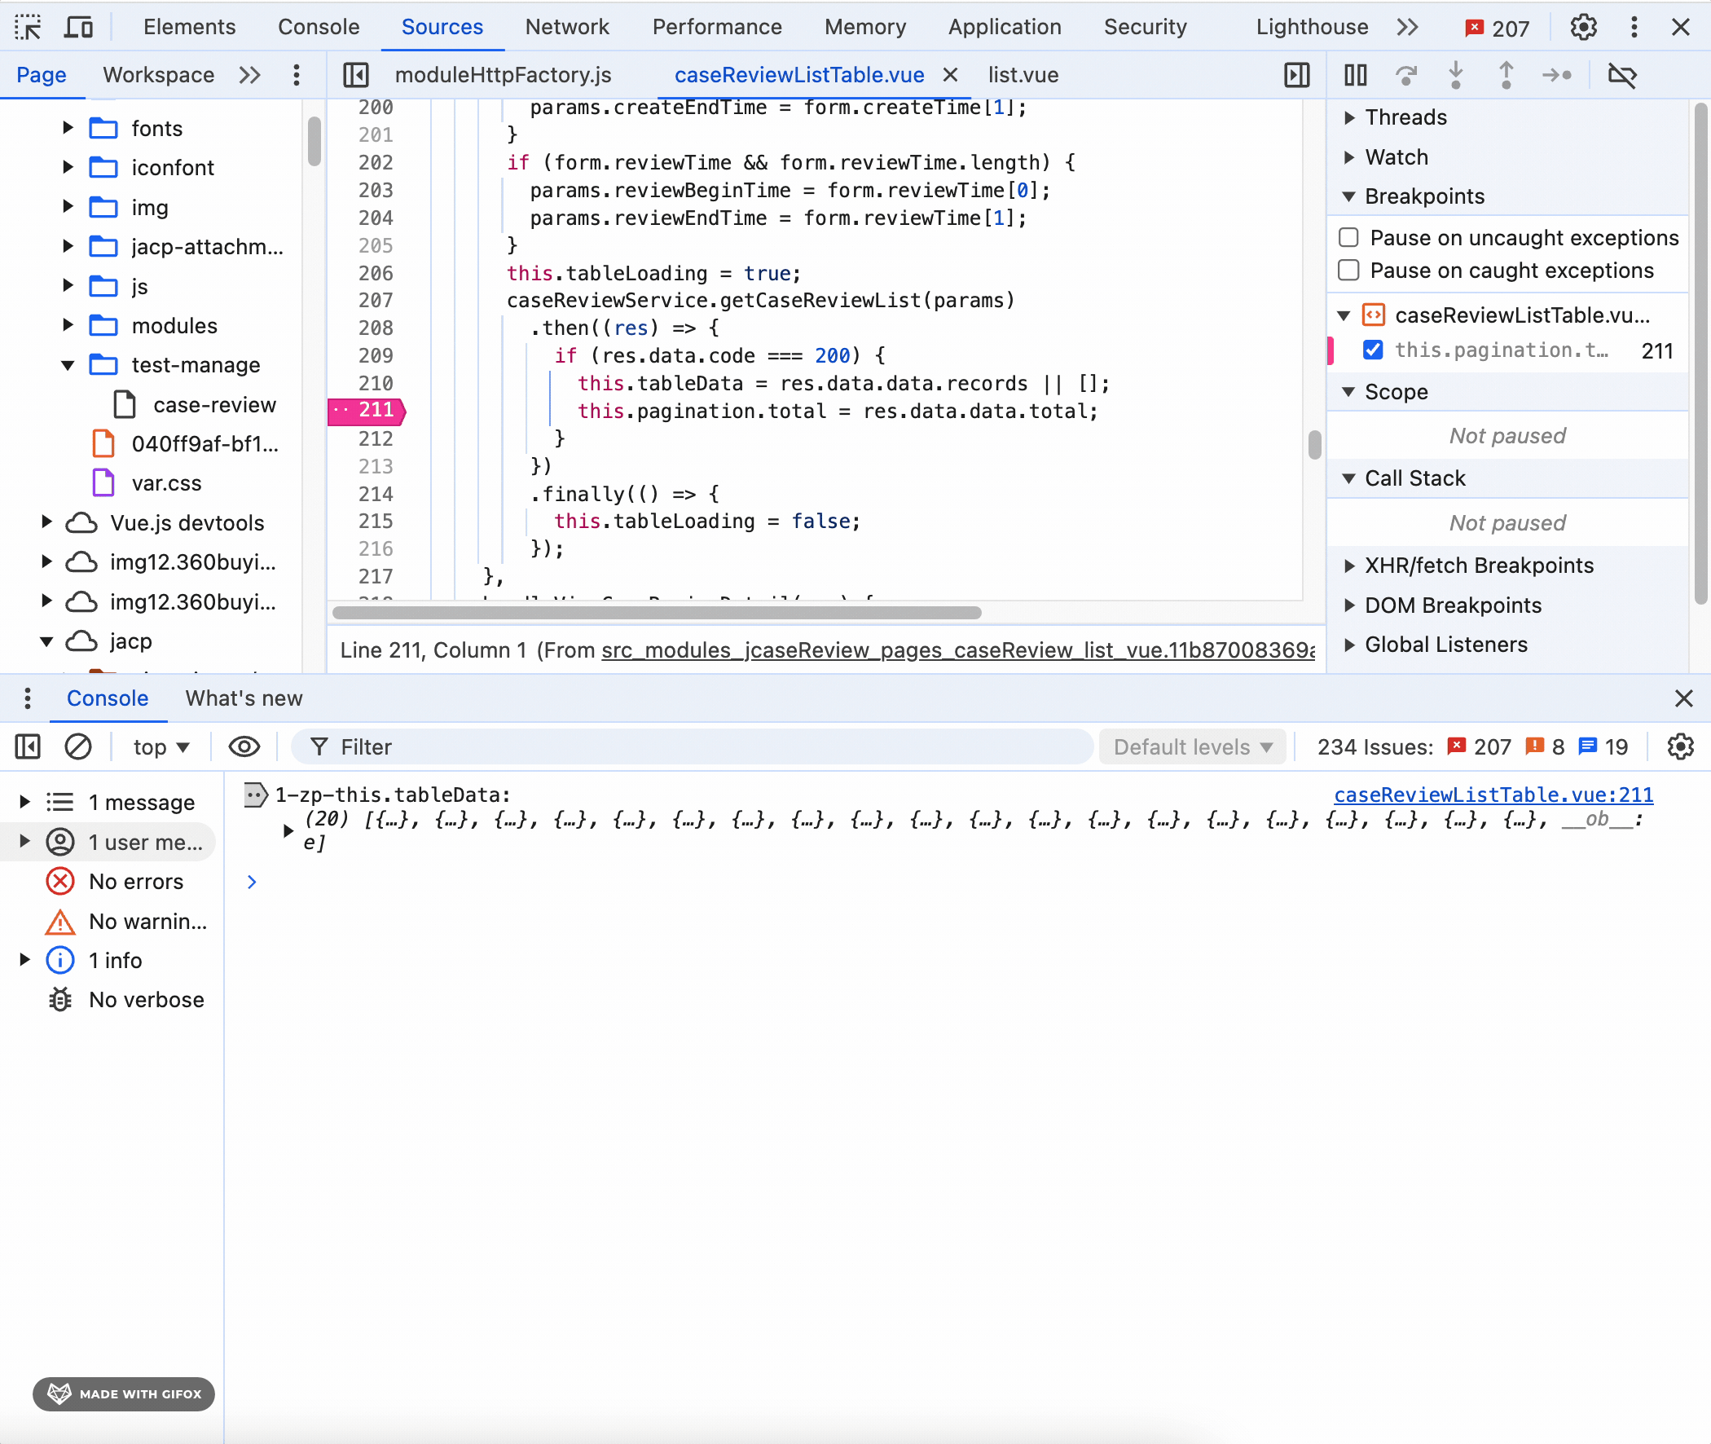Enable Pause on uncaught exceptions
The image size is (1711, 1444).
point(1348,237)
